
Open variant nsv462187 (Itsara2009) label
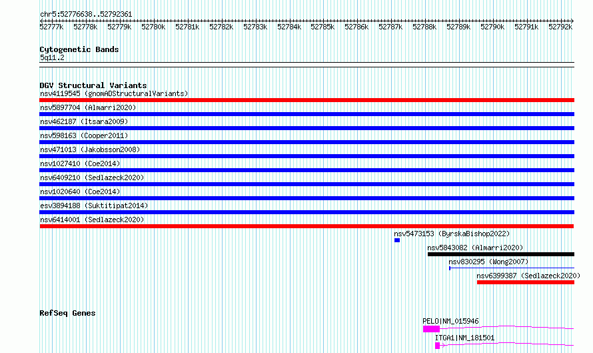coord(84,121)
